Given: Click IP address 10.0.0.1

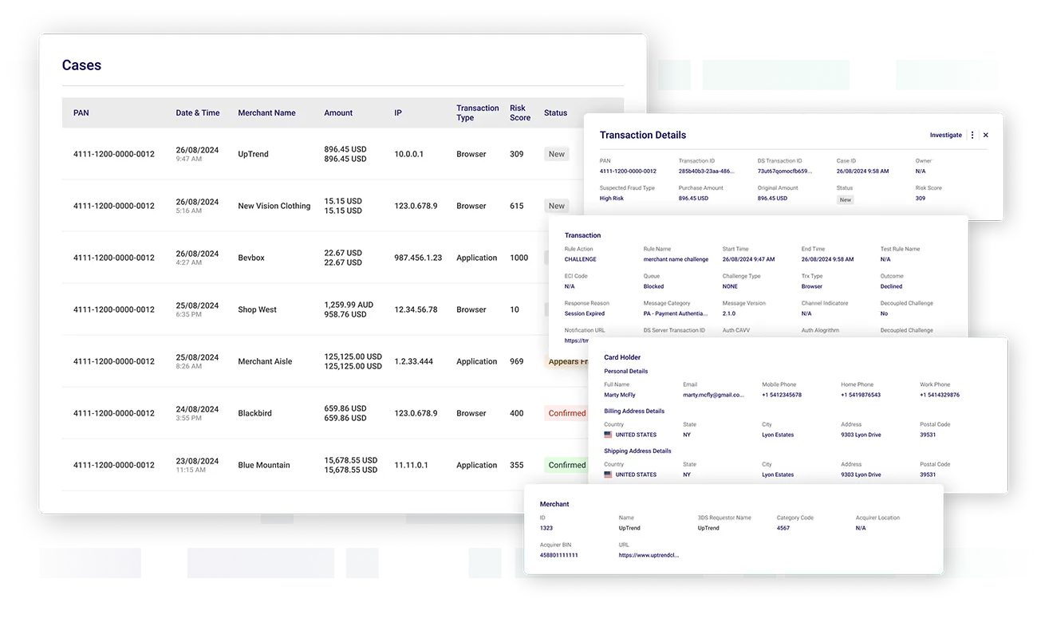Looking at the screenshot, I should point(409,154).
